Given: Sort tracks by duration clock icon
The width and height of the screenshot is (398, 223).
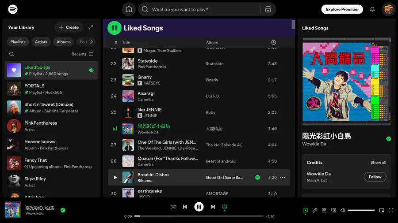Looking at the screenshot, I should 273,42.
